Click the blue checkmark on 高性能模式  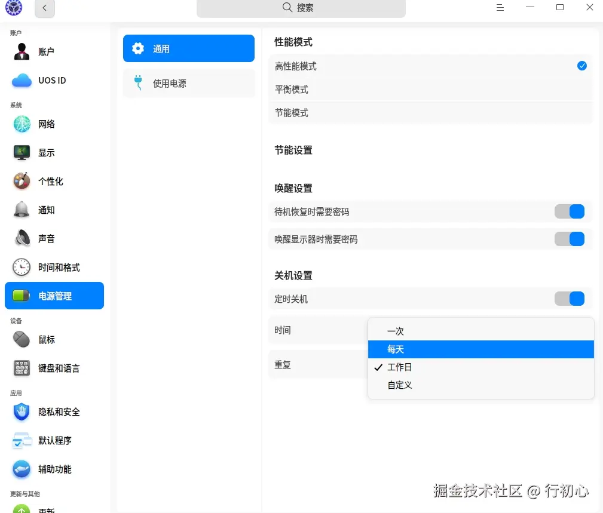tap(582, 66)
